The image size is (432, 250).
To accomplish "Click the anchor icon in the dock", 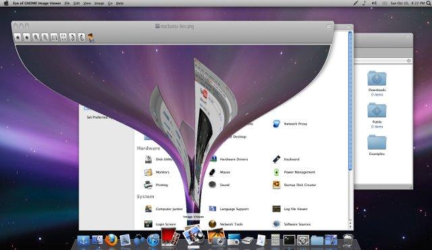I will (x=83, y=241).
